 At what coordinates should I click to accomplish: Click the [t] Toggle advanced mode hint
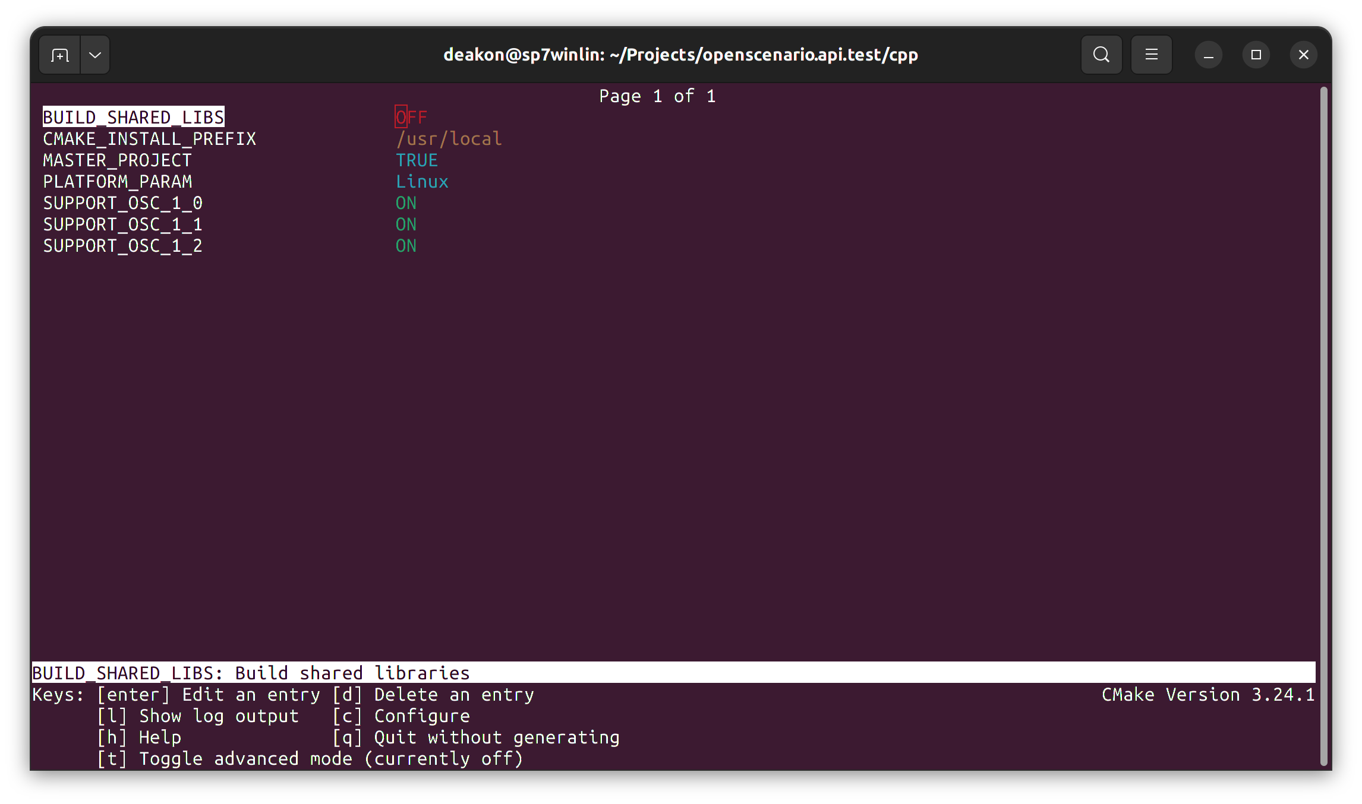(x=310, y=758)
